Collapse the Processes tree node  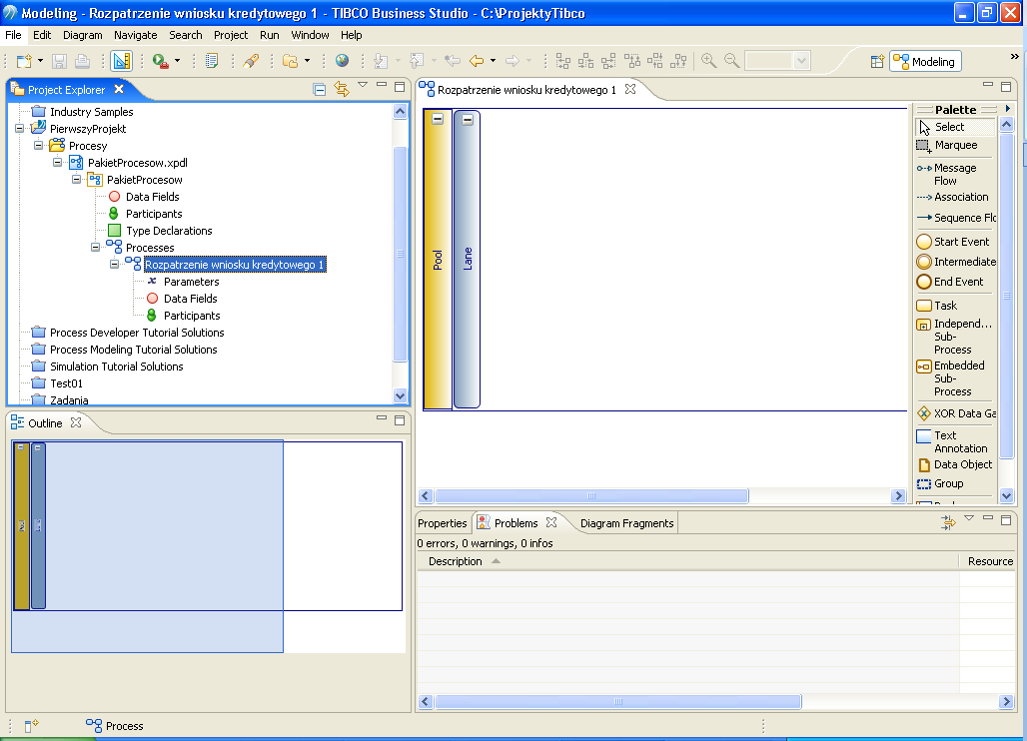(96, 248)
